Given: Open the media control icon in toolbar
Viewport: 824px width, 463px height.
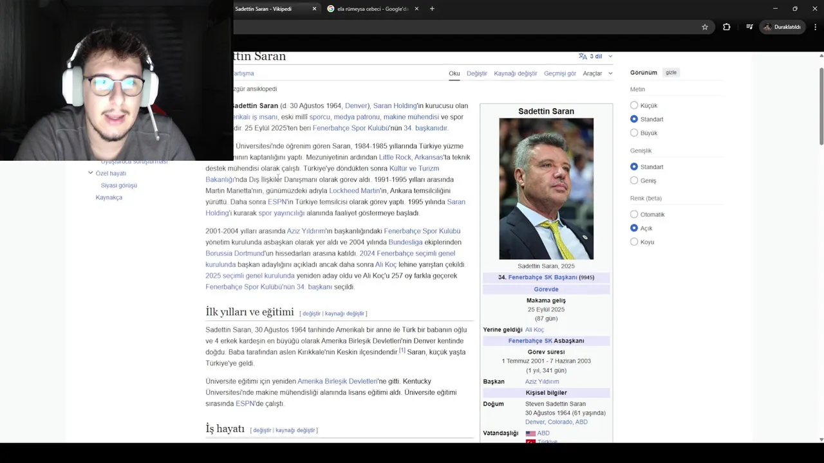Looking at the screenshot, I should pyautogui.click(x=749, y=27).
